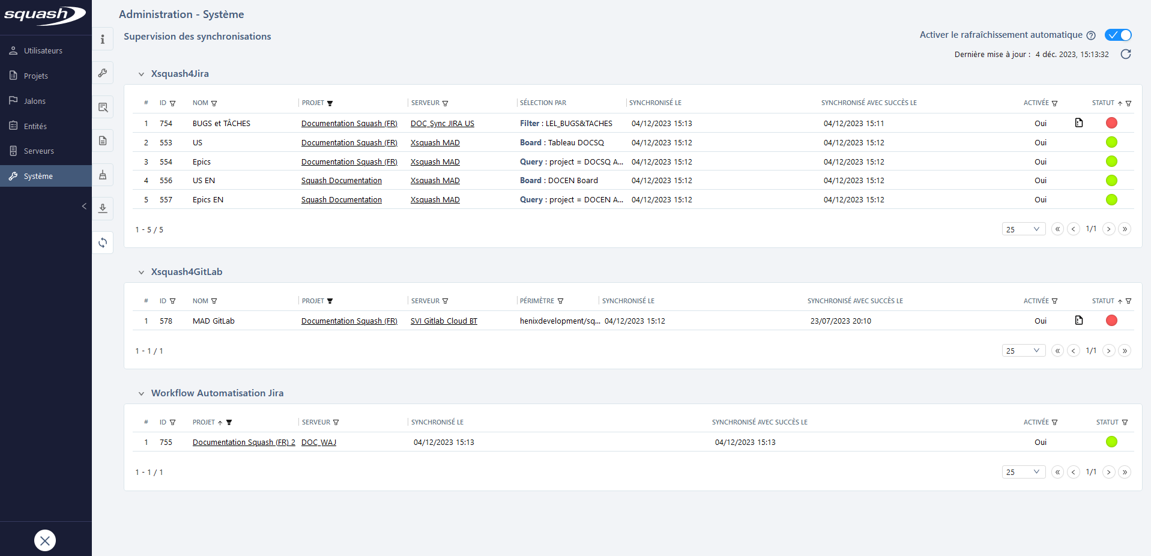1151x556 pixels.
Task: View error log for MAD GitLab row
Action: [x=1079, y=320]
